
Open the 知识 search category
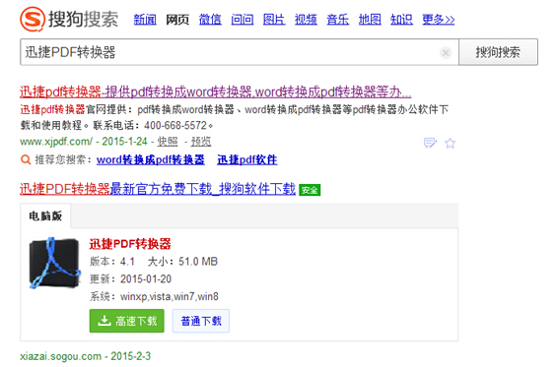coord(401,20)
